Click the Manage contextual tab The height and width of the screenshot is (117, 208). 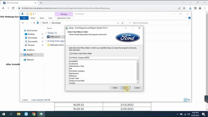pos(64,14)
